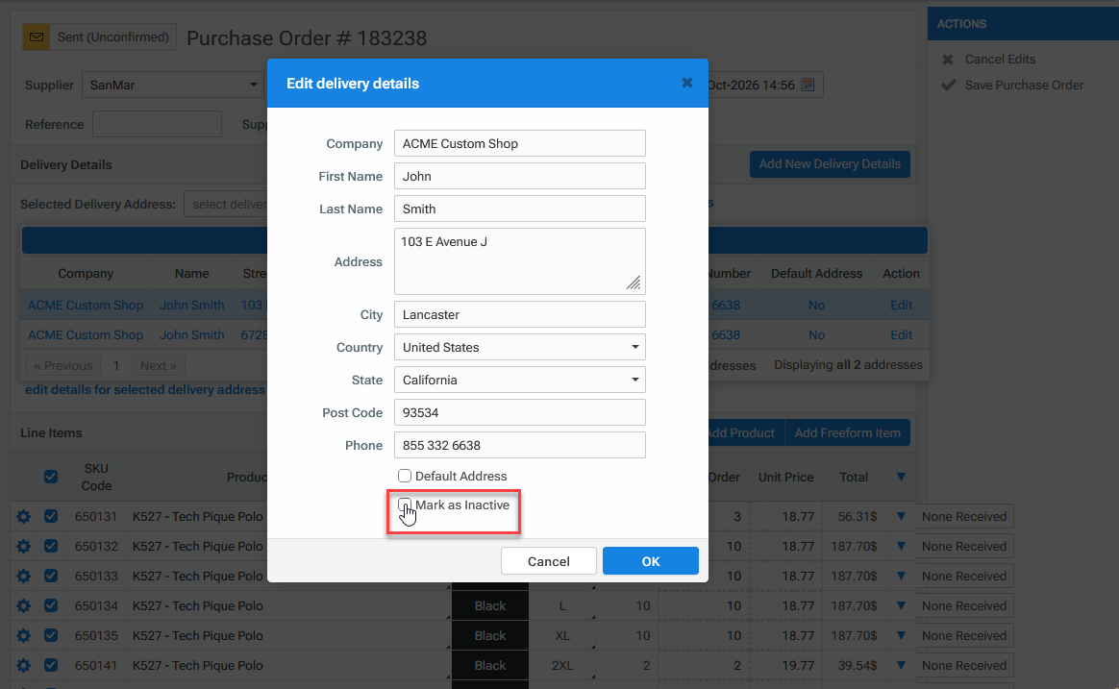Click the Post Code field

pyautogui.click(x=519, y=412)
